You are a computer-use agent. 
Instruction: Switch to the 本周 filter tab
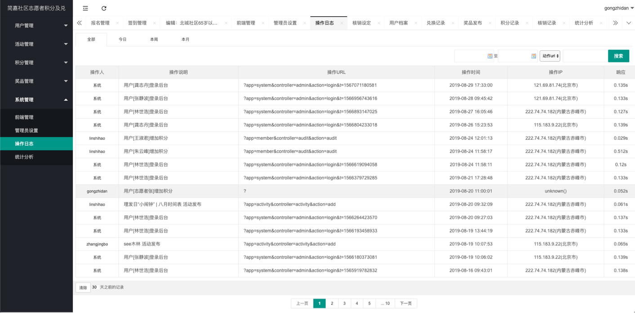(154, 40)
